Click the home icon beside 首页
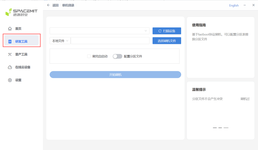Screen dimensions: 258x150 [10, 29]
